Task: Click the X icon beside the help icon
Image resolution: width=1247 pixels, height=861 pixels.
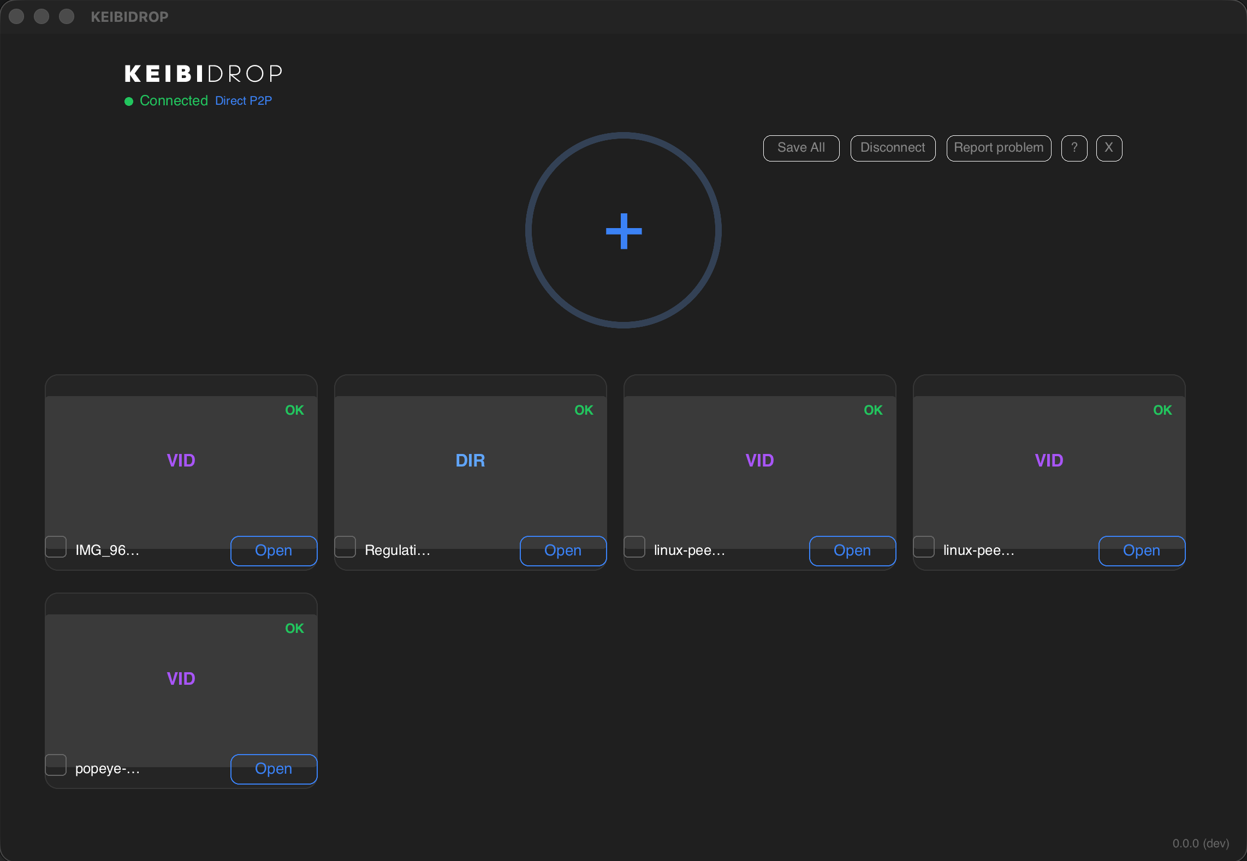Action: coord(1109,148)
